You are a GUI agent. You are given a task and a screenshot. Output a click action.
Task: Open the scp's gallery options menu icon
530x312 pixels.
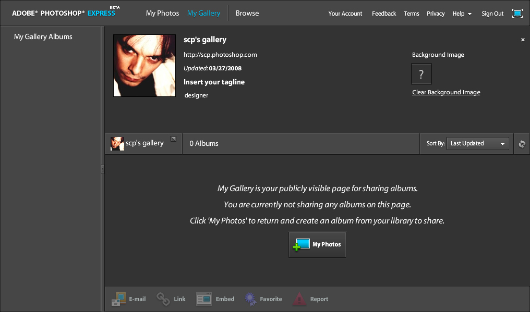coord(174,139)
